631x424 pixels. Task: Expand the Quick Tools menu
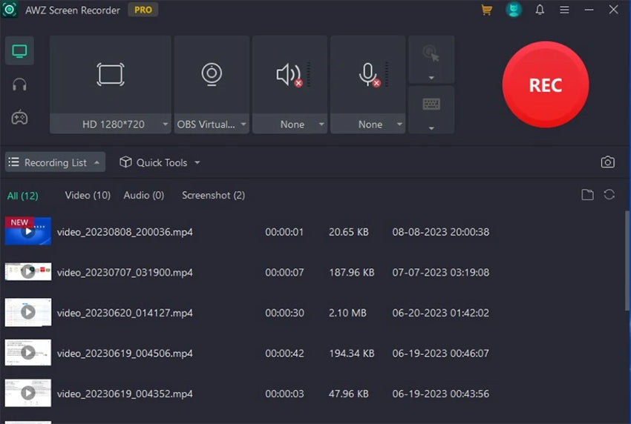[x=160, y=162]
